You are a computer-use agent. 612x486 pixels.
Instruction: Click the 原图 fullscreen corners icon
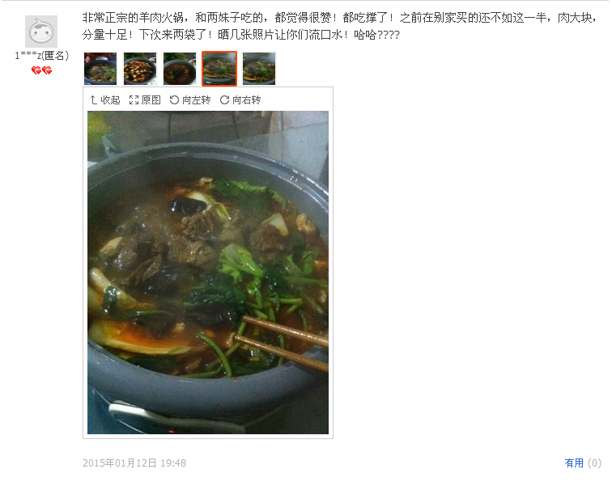point(134,100)
